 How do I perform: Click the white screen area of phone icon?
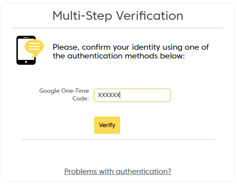coord(22,52)
